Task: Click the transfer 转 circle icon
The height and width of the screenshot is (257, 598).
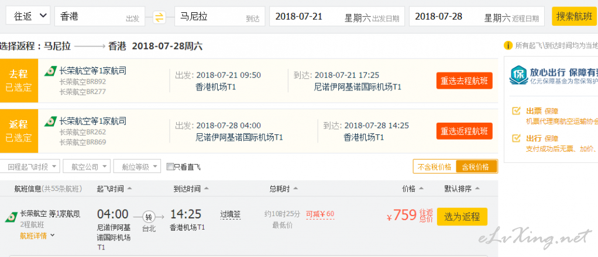Action: [149, 217]
